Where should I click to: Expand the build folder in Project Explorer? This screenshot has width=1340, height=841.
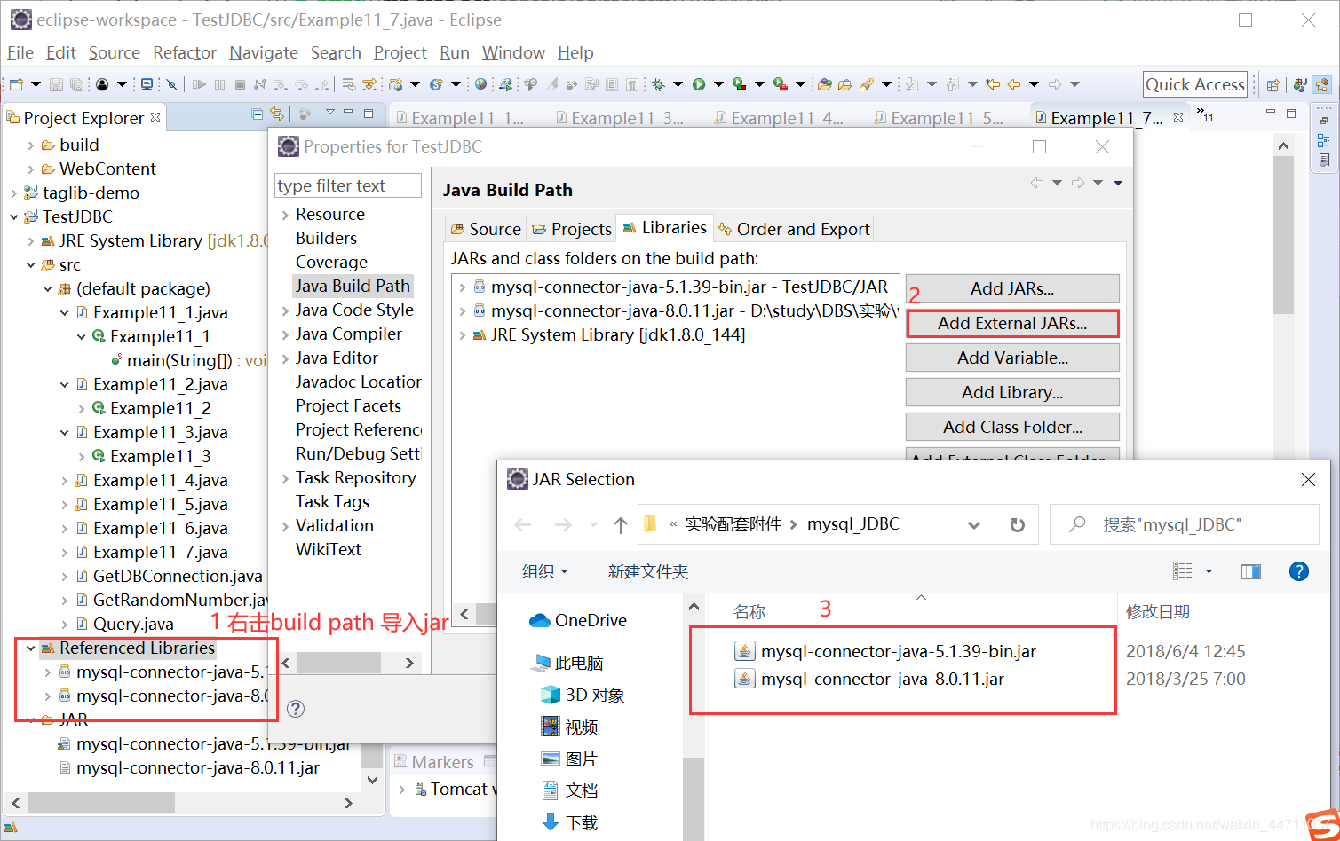(31, 145)
